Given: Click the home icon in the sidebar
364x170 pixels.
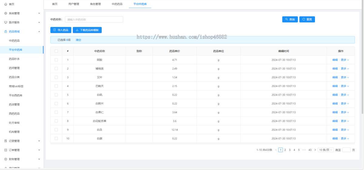Looking at the screenshot, I should pyautogui.click(x=6, y=4).
